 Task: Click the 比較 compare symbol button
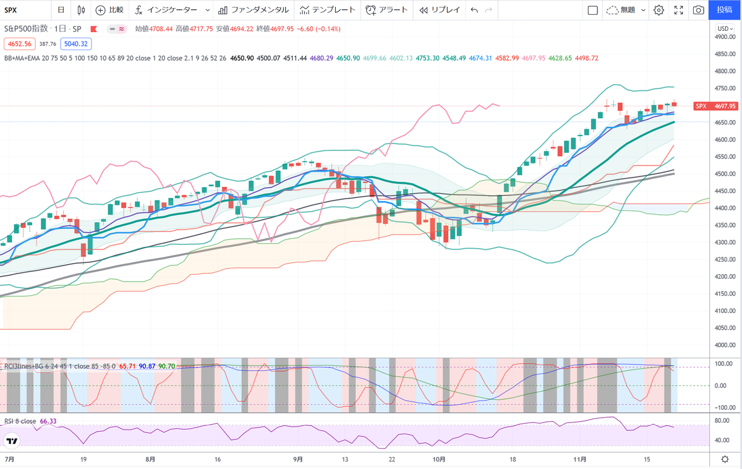click(x=109, y=10)
